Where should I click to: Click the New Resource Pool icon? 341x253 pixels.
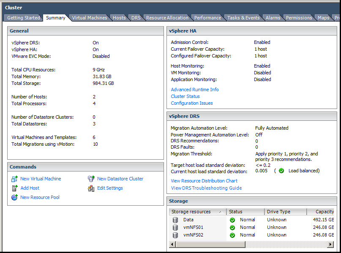[14, 197]
